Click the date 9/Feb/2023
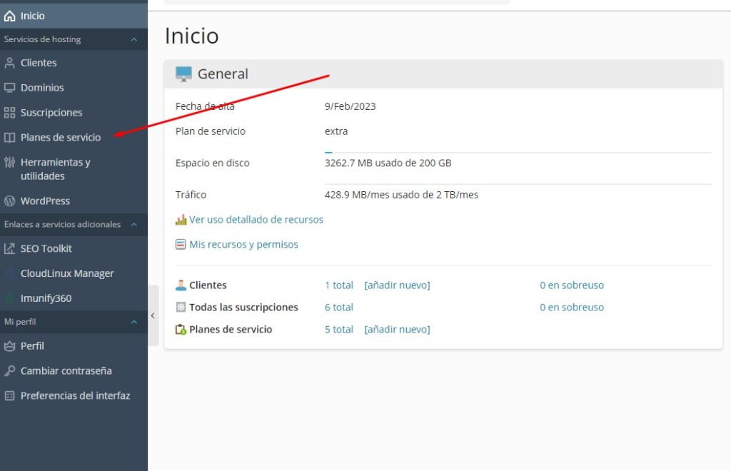The width and height of the screenshot is (731, 471). (350, 106)
